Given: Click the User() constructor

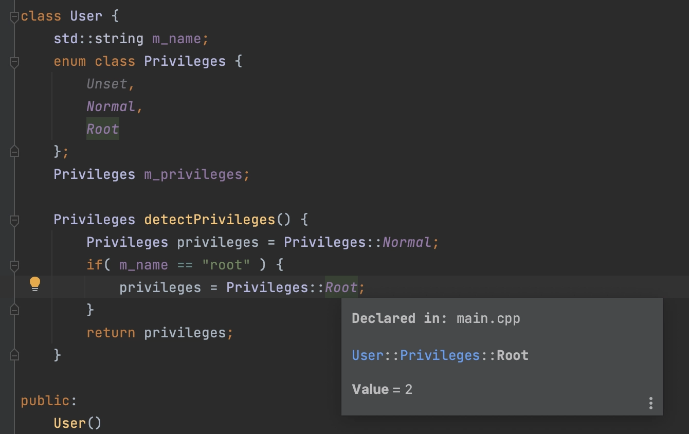Looking at the screenshot, I should (78, 423).
